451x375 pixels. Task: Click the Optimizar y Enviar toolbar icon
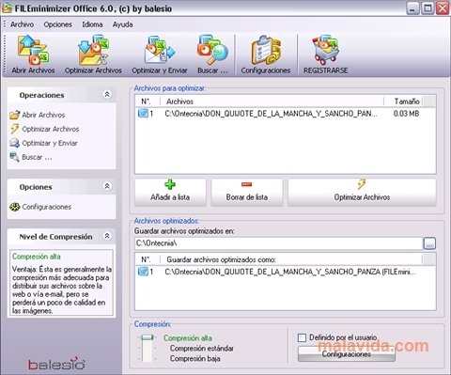click(x=160, y=50)
